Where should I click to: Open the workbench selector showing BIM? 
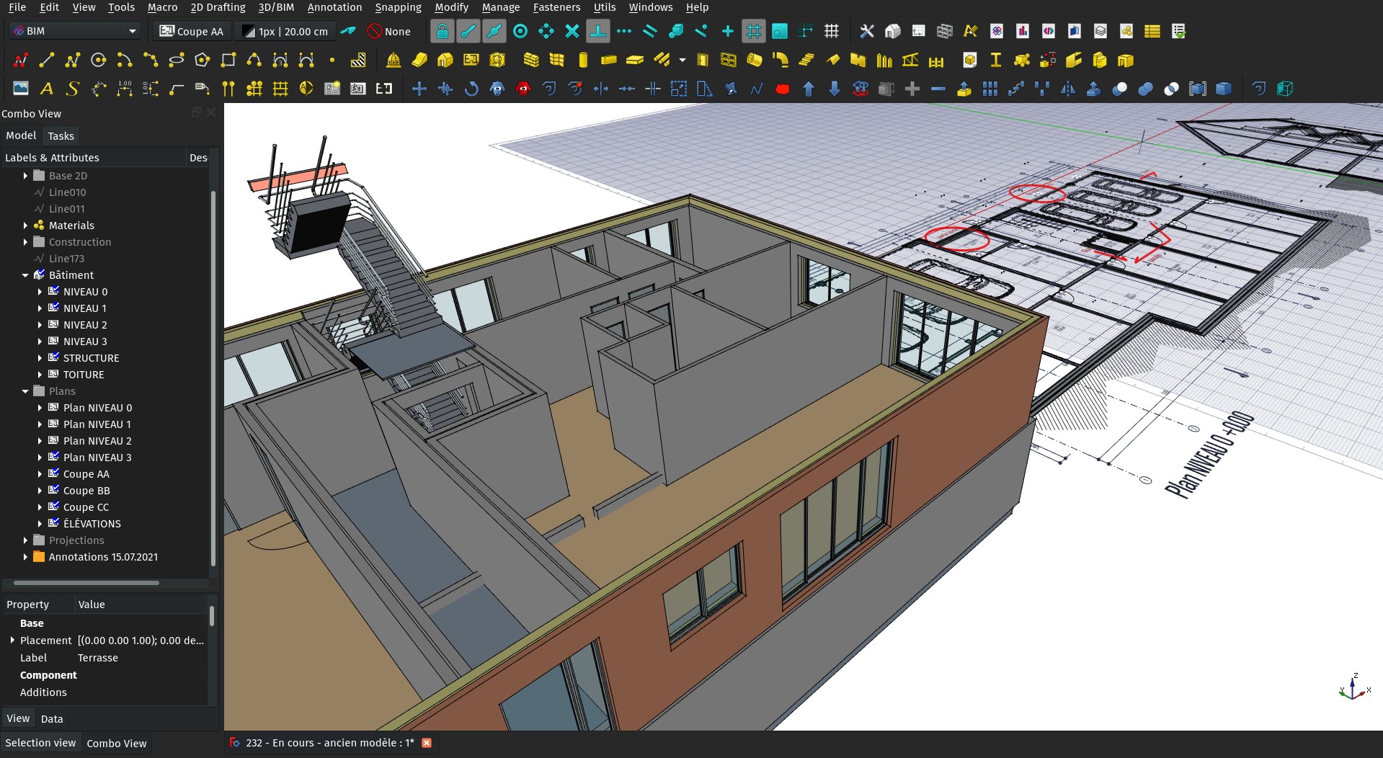[72, 31]
